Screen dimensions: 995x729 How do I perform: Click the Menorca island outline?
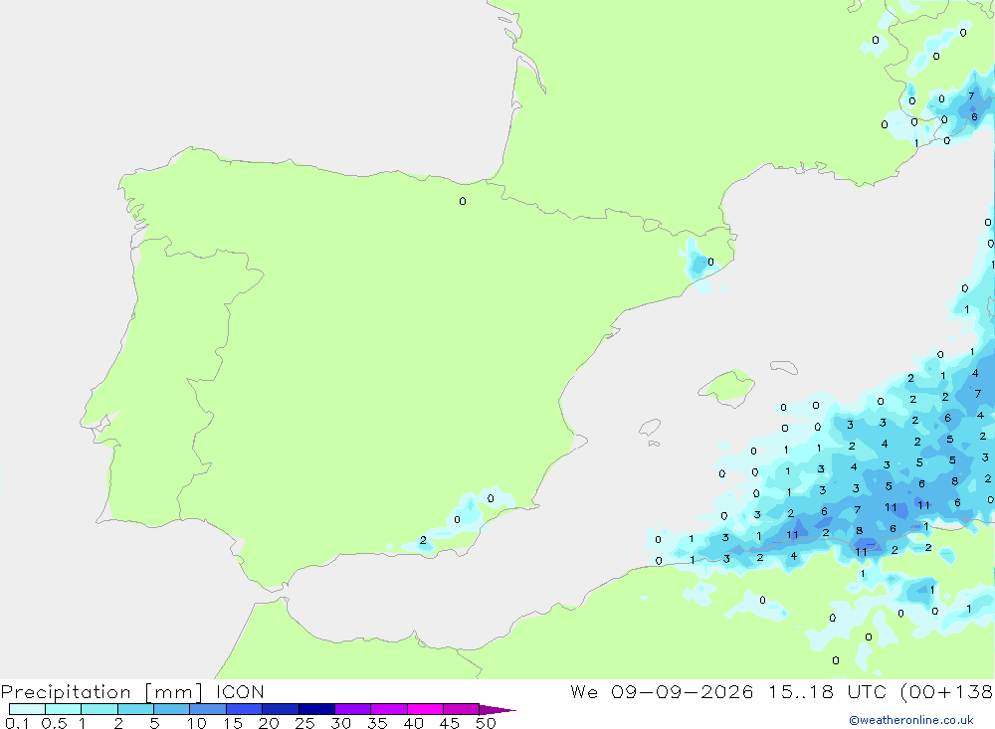tap(784, 367)
